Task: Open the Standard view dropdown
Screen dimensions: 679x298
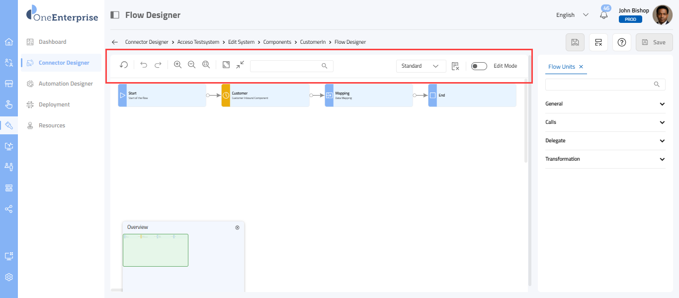Action: pos(421,66)
